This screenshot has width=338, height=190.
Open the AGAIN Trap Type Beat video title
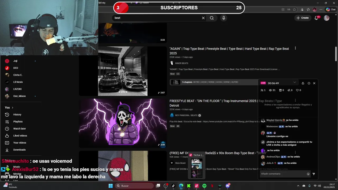pos(229,51)
